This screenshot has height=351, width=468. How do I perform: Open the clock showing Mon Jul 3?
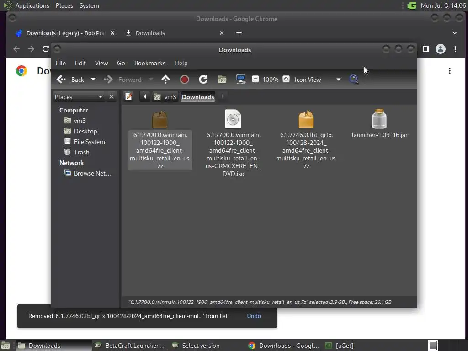[x=443, y=5]
